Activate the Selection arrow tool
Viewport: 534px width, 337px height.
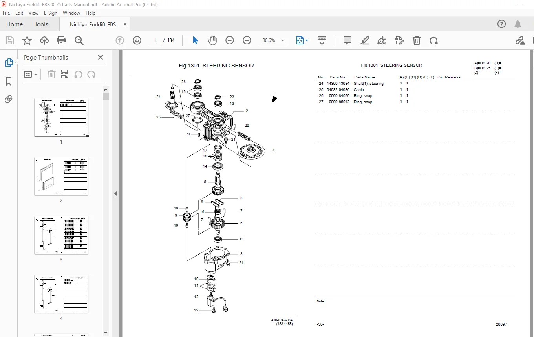pyautogui.click(x=195, y=40)
